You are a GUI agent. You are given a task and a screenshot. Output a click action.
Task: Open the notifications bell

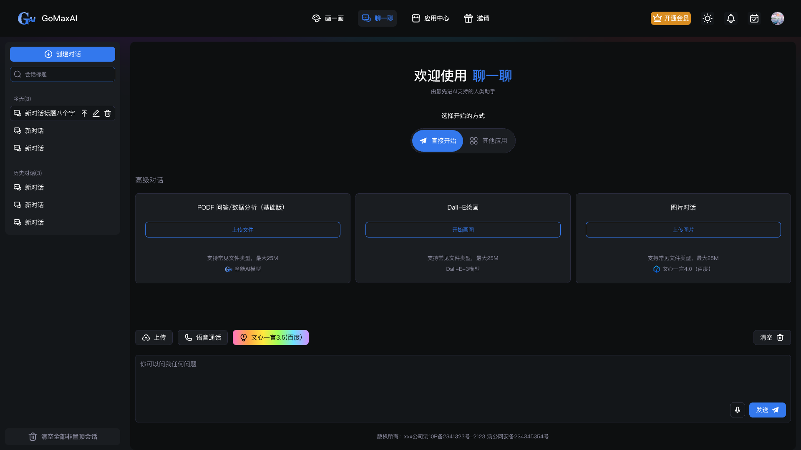(x=730, y=18)
